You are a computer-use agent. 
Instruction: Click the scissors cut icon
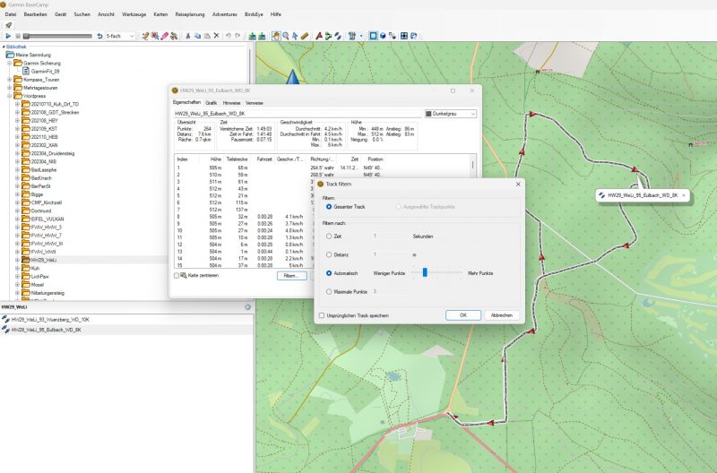[187, 36]
